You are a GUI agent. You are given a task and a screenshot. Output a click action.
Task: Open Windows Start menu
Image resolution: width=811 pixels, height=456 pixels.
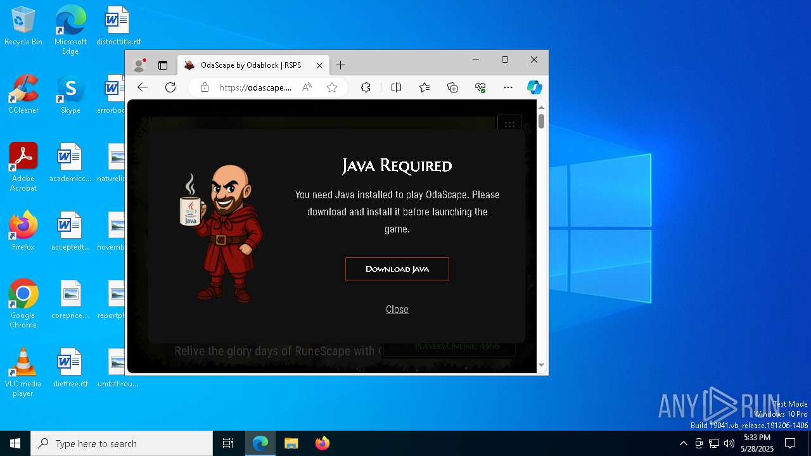click(15, 443)
